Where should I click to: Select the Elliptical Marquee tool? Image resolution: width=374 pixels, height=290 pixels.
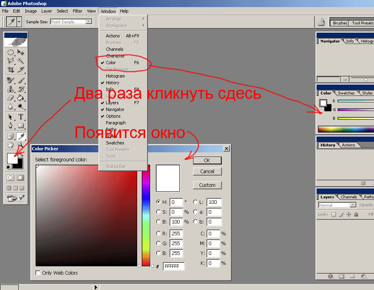[x=11, y=52]
